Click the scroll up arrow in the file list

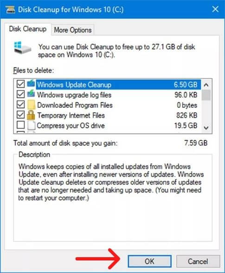pyautogui.click(x=206, y=85)
